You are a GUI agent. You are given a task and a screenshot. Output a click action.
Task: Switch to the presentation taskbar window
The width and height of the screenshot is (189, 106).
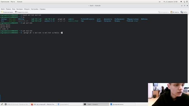coord(70,104)
